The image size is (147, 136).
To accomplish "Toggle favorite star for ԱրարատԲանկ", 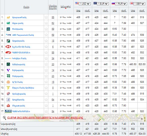I will click(46, 17).
